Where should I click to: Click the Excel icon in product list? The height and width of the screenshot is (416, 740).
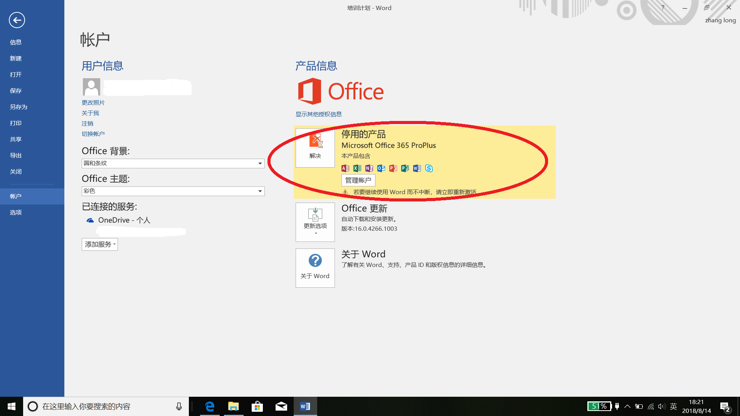[x=357, y=168]
